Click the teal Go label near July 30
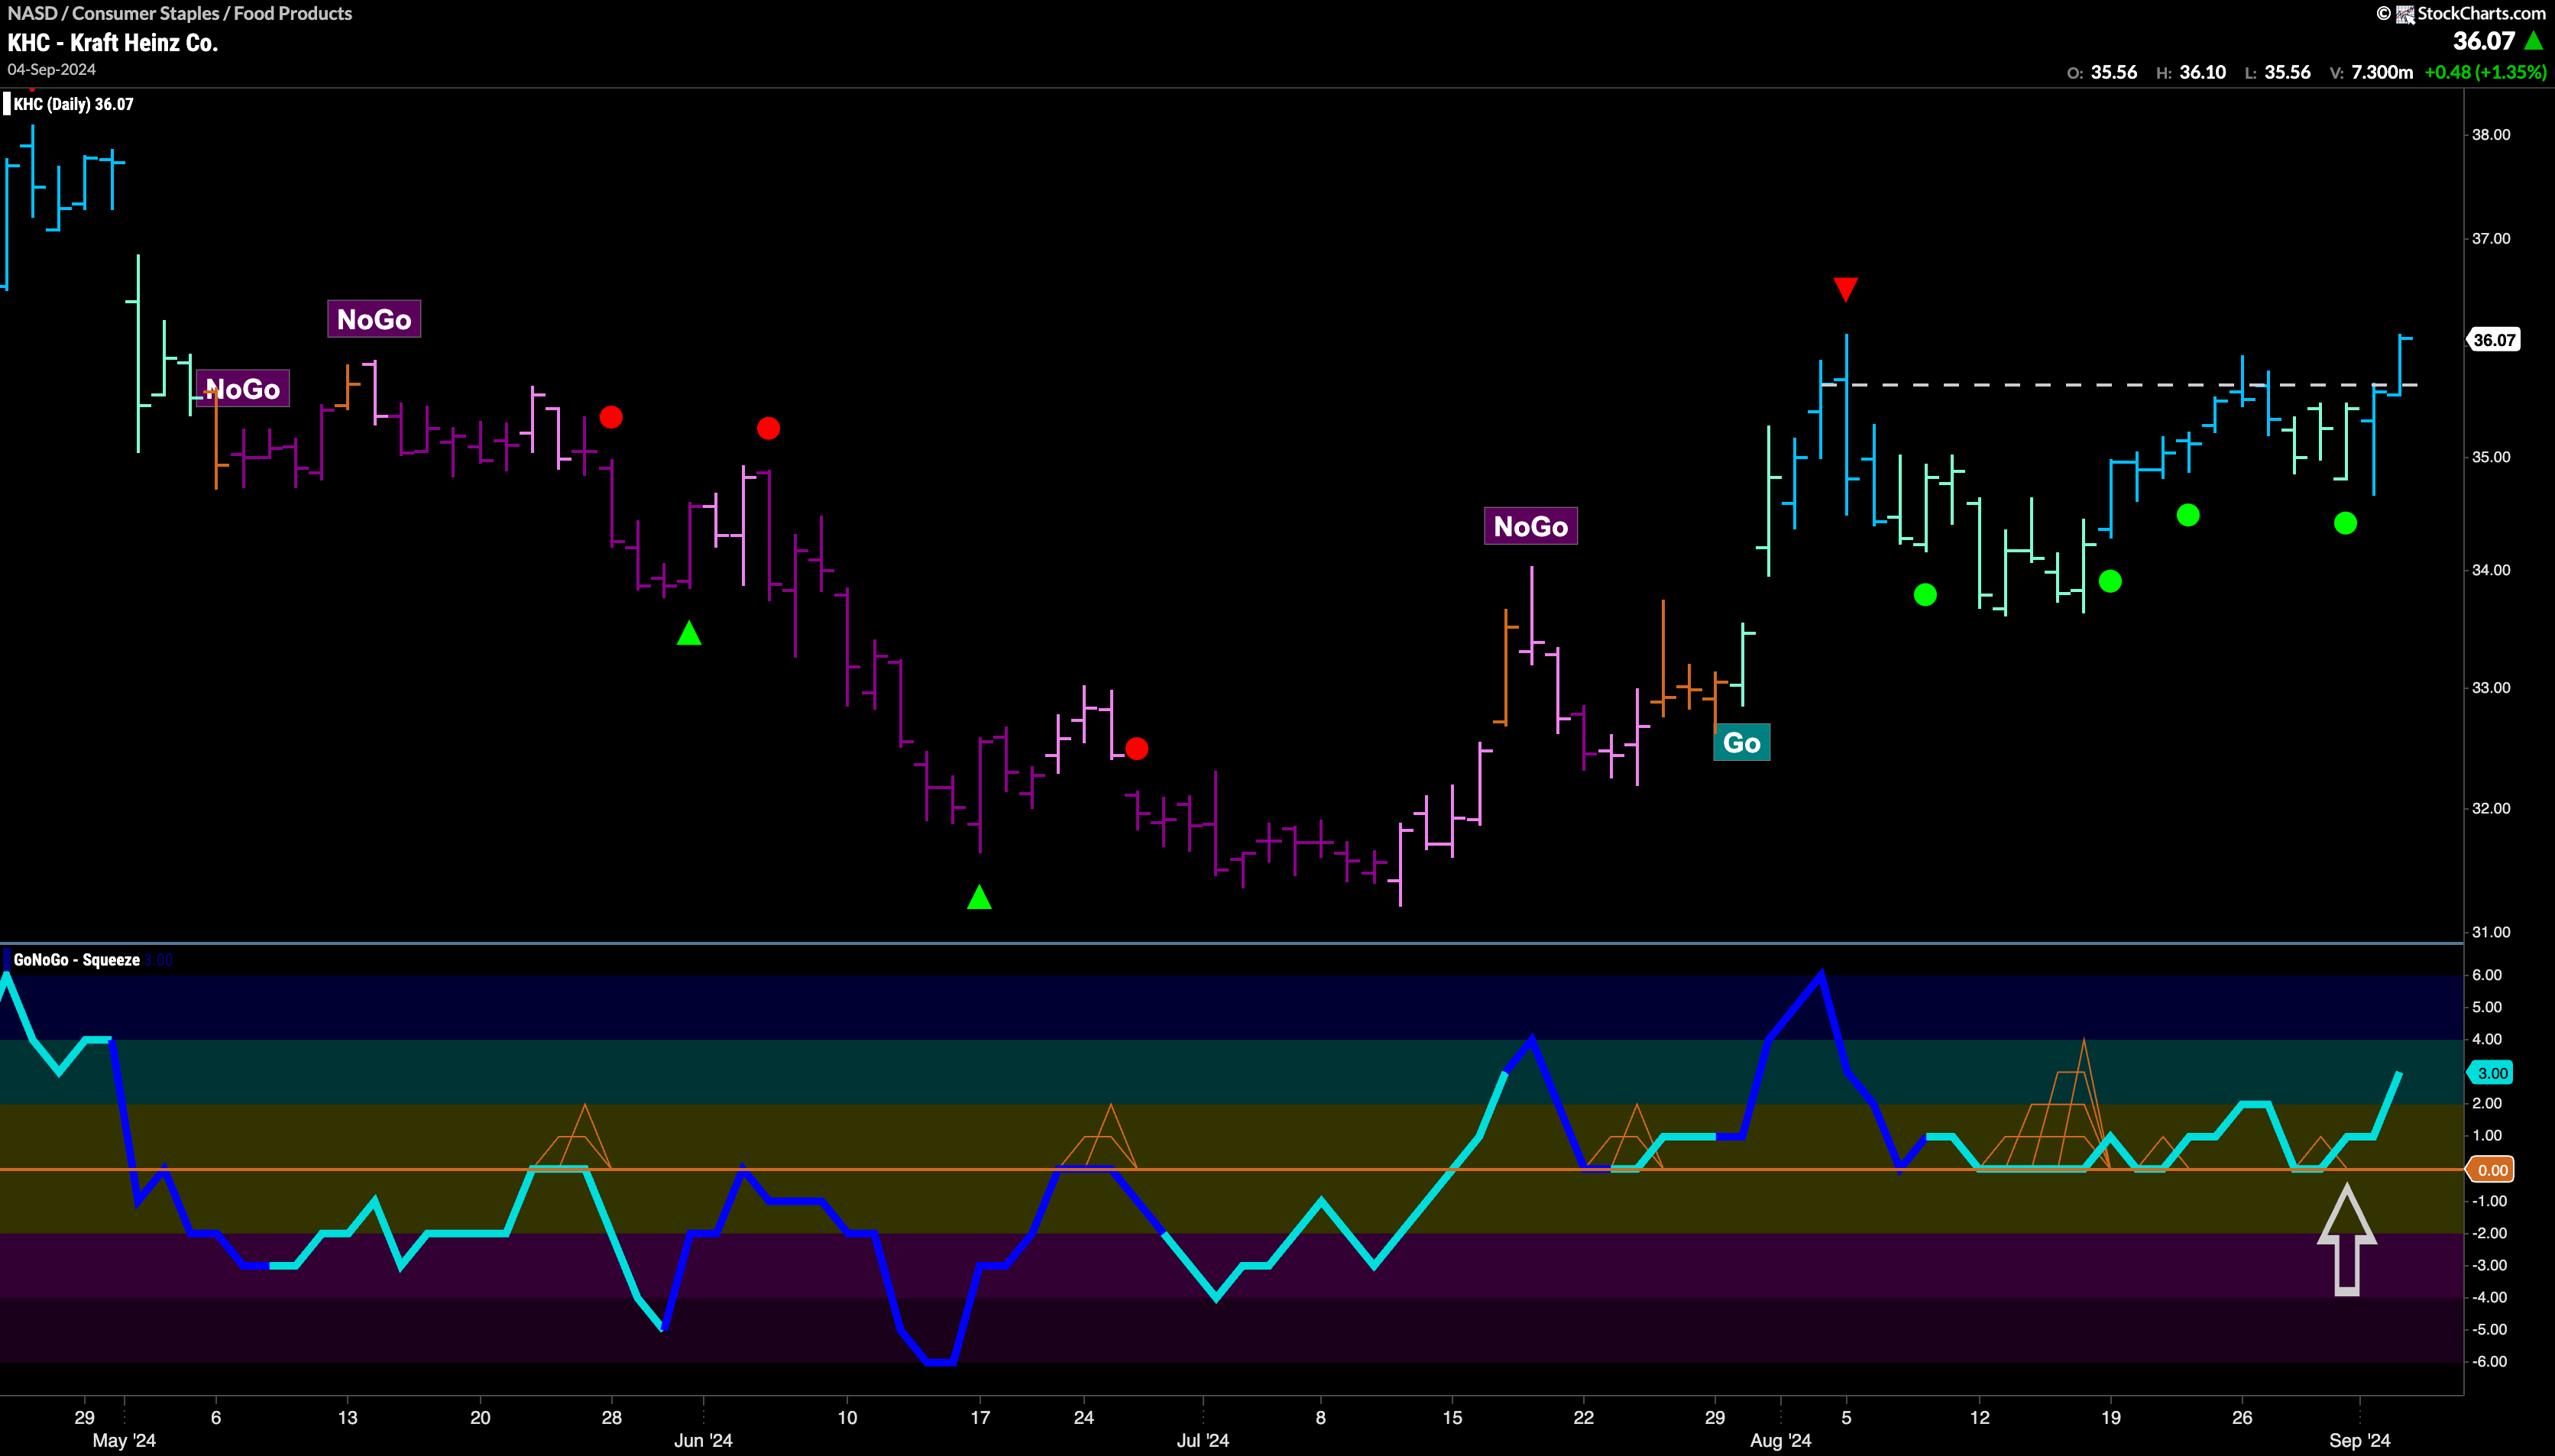This screenshot has width=2555, height=1456. 1741,743
